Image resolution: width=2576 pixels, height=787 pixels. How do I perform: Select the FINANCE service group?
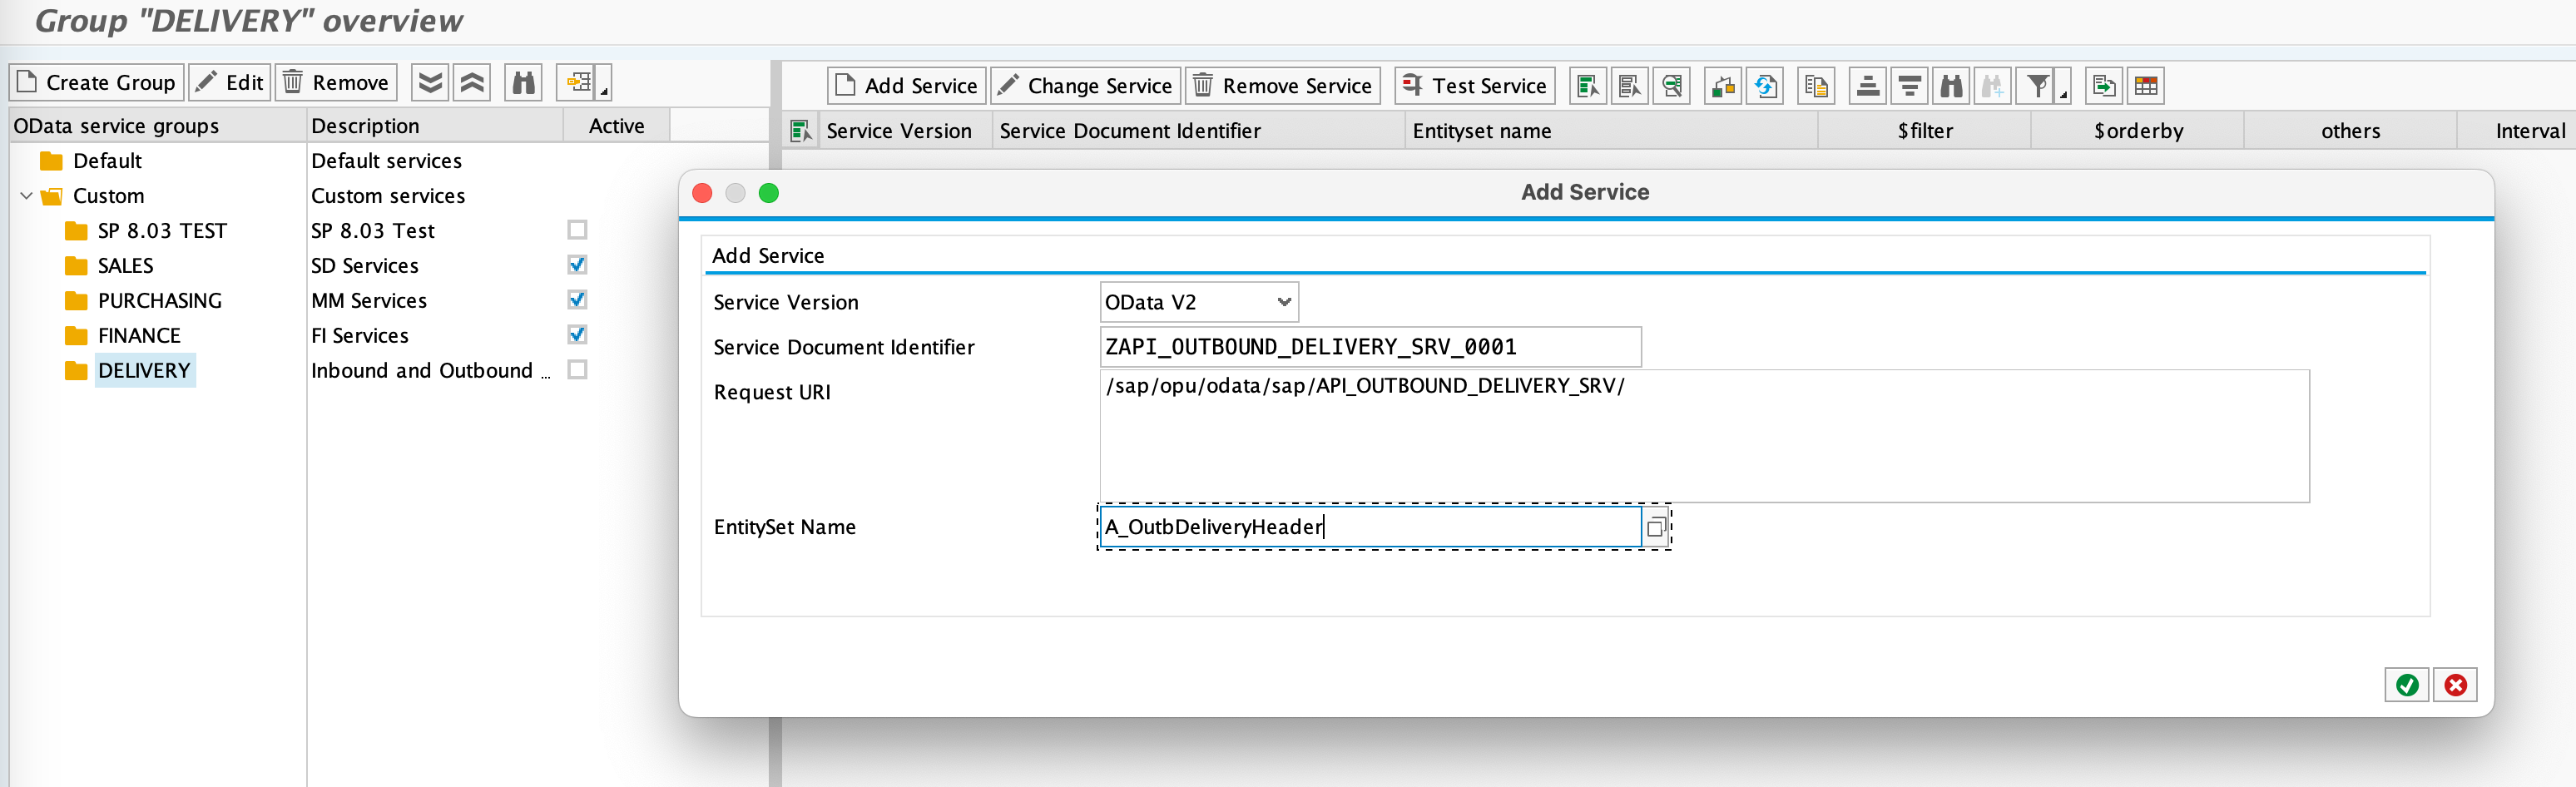click(x=139, y=336)
